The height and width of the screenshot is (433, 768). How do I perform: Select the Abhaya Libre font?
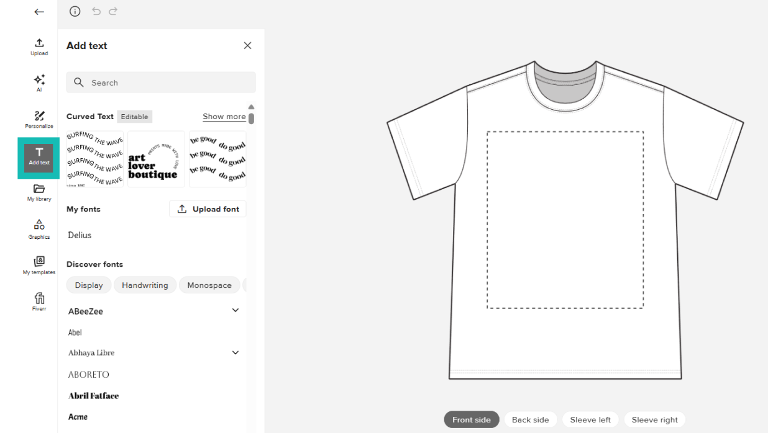[91, 353]
